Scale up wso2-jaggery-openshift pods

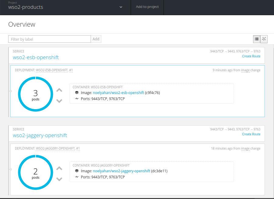[x=59, y=168]
